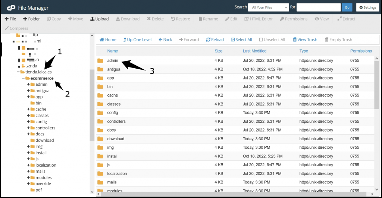Viewport: 382px width, 198px height.
Task: Check Select All files
Action: tap(233, 40)
